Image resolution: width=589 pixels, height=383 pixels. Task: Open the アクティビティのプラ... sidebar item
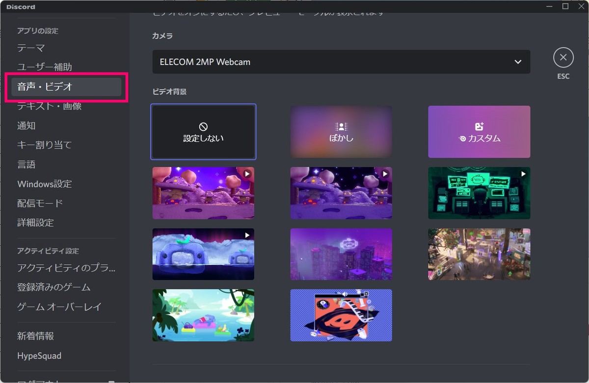click(x=66, y=268)
